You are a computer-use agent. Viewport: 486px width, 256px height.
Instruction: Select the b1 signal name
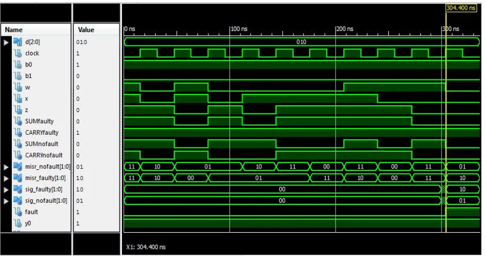point(28,76)
